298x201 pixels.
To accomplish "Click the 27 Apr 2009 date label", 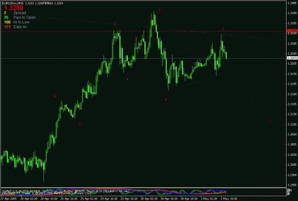I will click(9, 199).
